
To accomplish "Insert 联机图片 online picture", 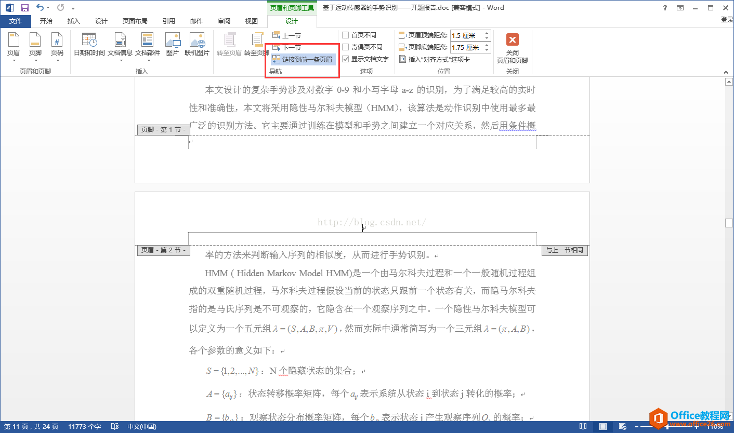I will click(197, 45).
